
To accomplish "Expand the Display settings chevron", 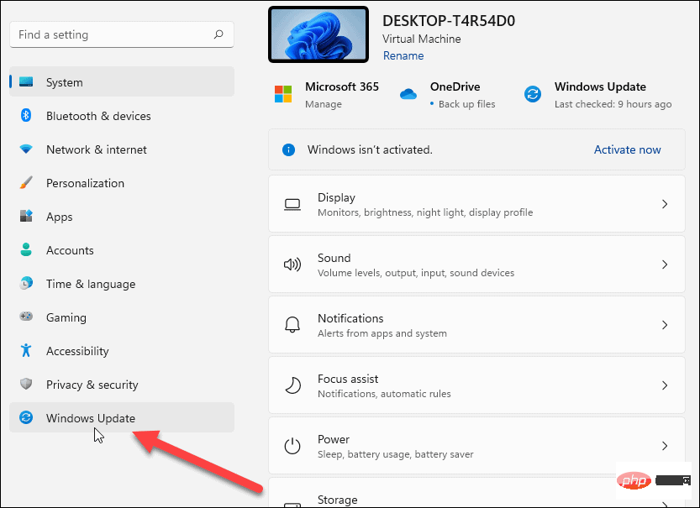I will click(665, 204).
